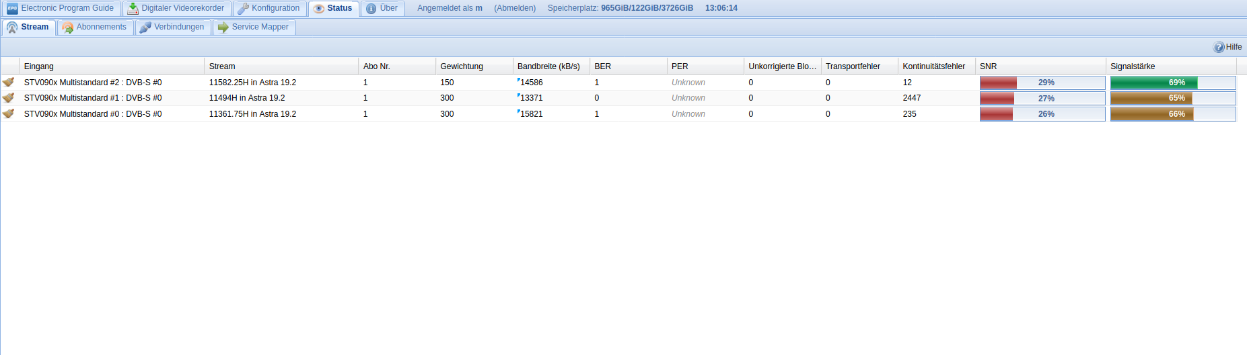Viewport: 1247px width, 355px height.
Task: Click the broom icon for Multistandard #1 row
Action: (9, 98)
